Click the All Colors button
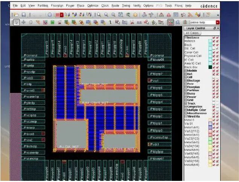The image size is (239, 182). (192, 33)
